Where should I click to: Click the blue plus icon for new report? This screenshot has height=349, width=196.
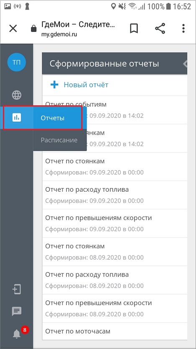54,85
